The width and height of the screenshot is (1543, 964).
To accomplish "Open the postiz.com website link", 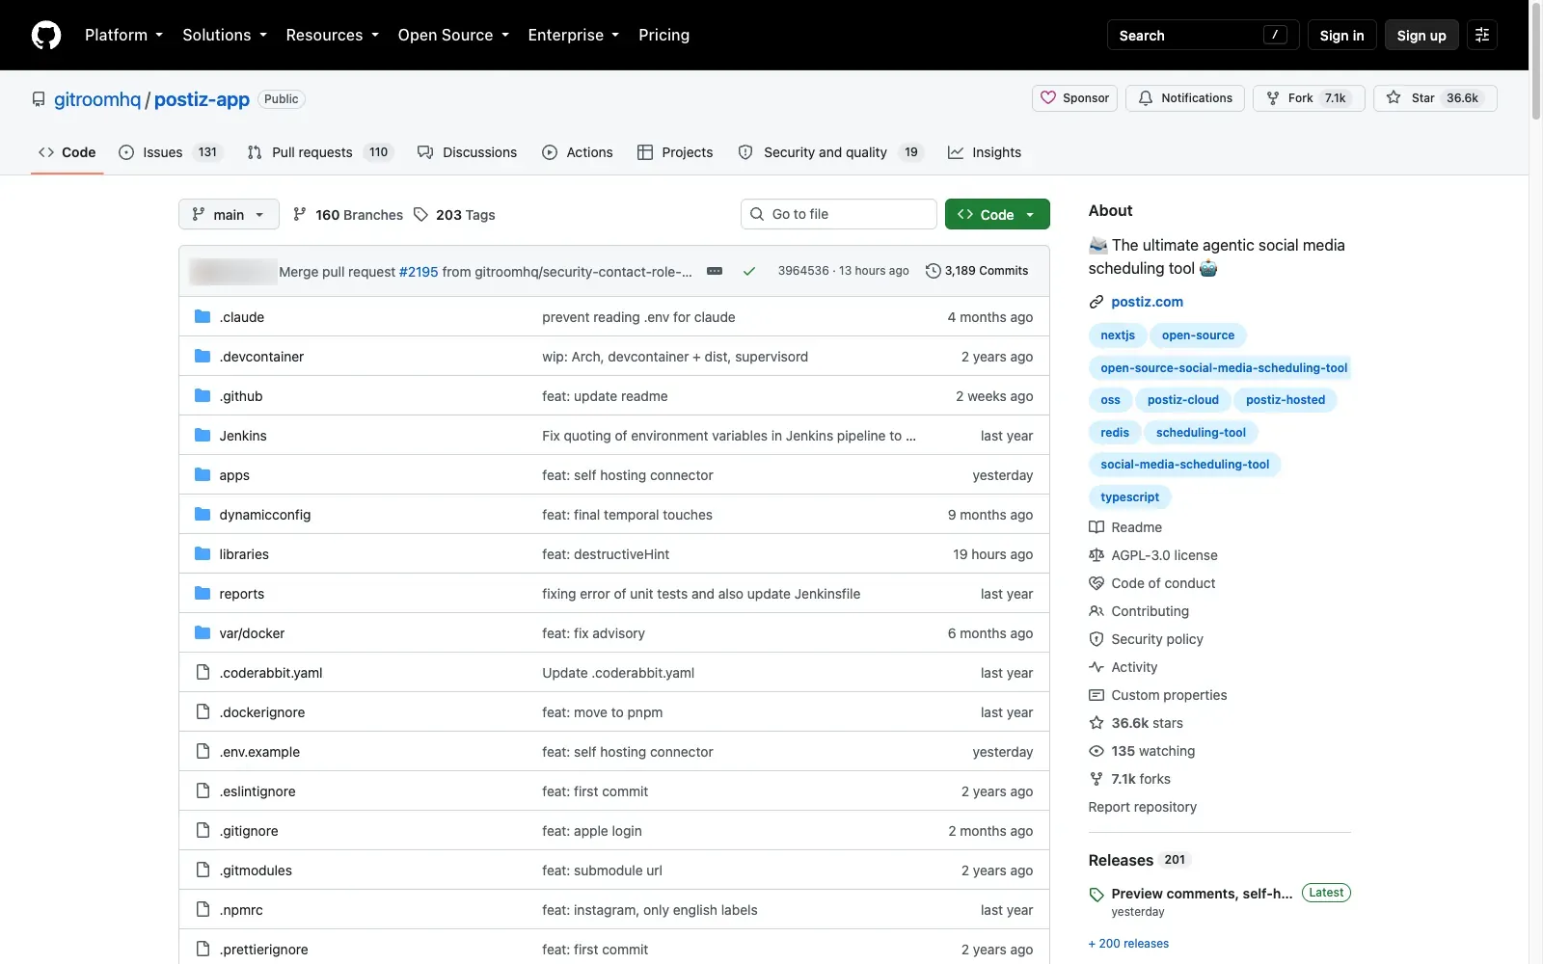I will pos(1147,302).
